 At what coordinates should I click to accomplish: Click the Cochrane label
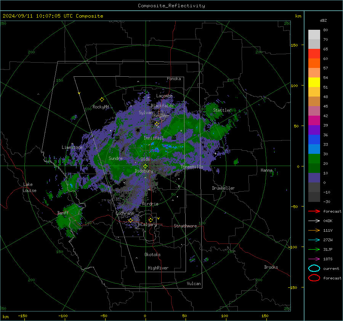pyautogui.click(x=125, y=213)
